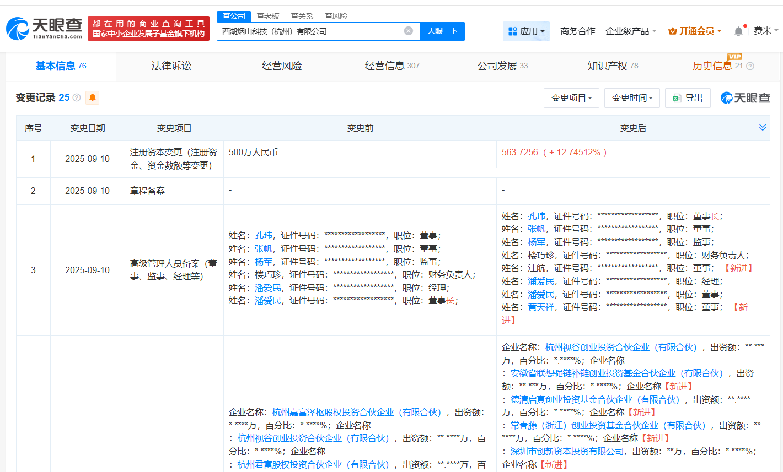The width and height of the screenshot is (783, 472).
Task: Click the question mark icon beside 变更记录 25
Action: tap(76, 97)
